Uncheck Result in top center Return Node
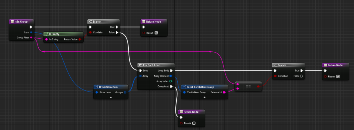The width and height of the screenshot is (354, 130). pos(156,33)
